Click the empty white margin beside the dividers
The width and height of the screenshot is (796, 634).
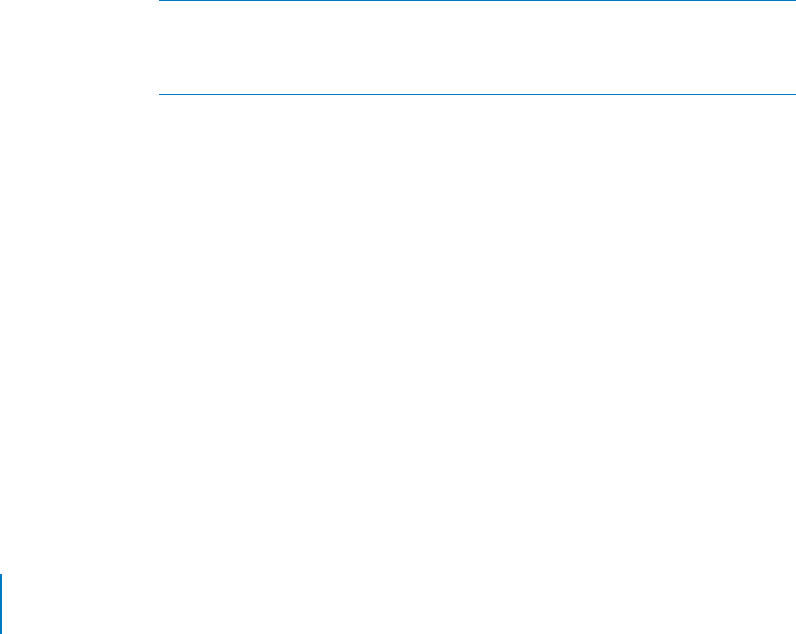(x=79, y=47)
